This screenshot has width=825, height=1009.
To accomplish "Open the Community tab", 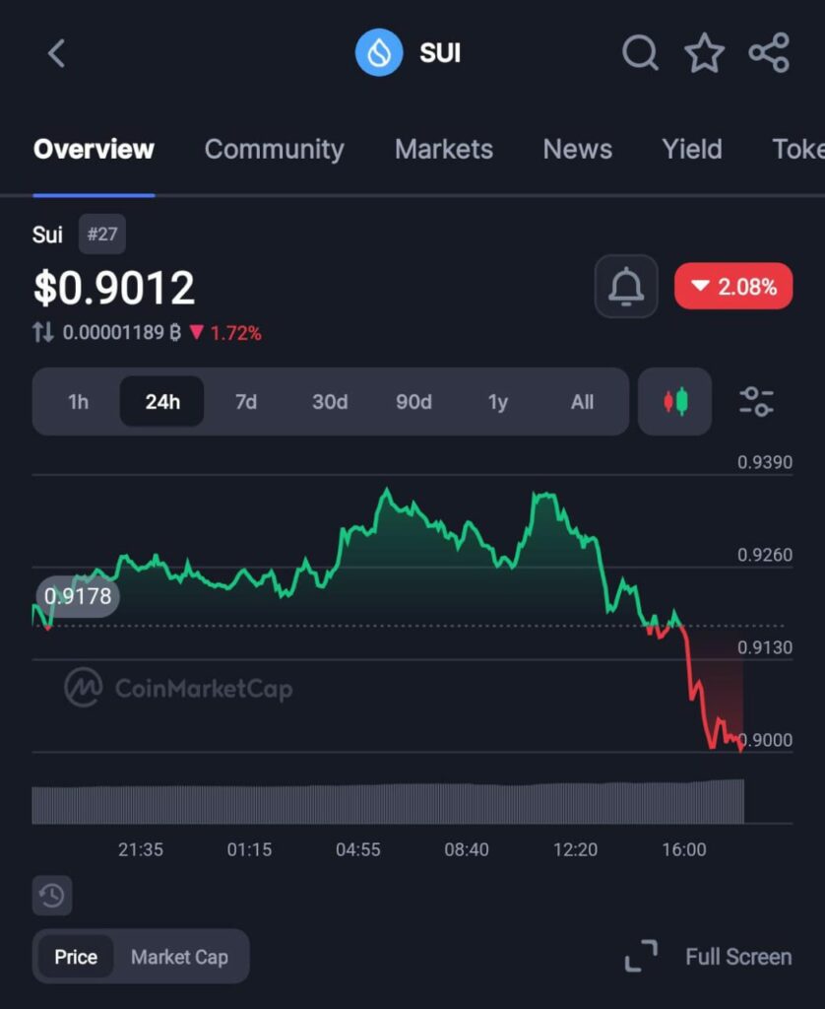I will click(274, 150).
